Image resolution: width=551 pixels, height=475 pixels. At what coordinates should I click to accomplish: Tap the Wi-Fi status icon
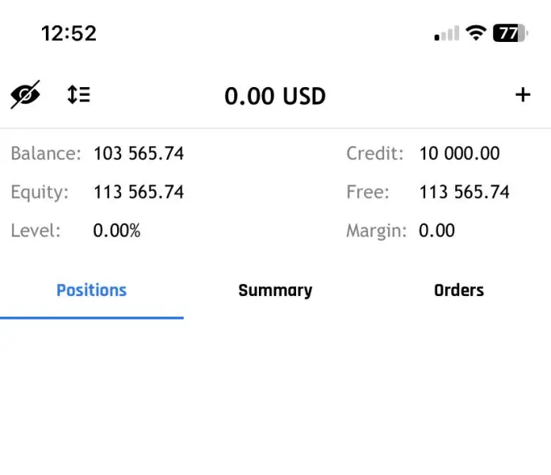pos(476,33)
